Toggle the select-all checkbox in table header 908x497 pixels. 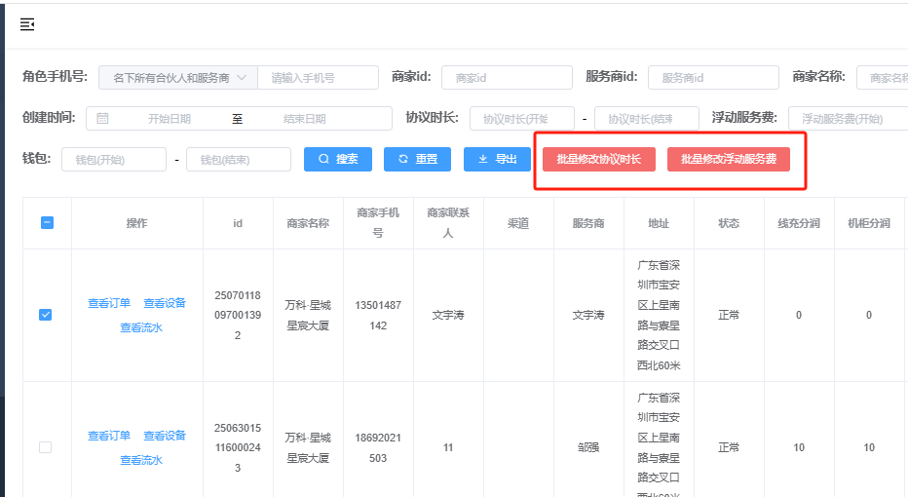(x=47, y=223)
